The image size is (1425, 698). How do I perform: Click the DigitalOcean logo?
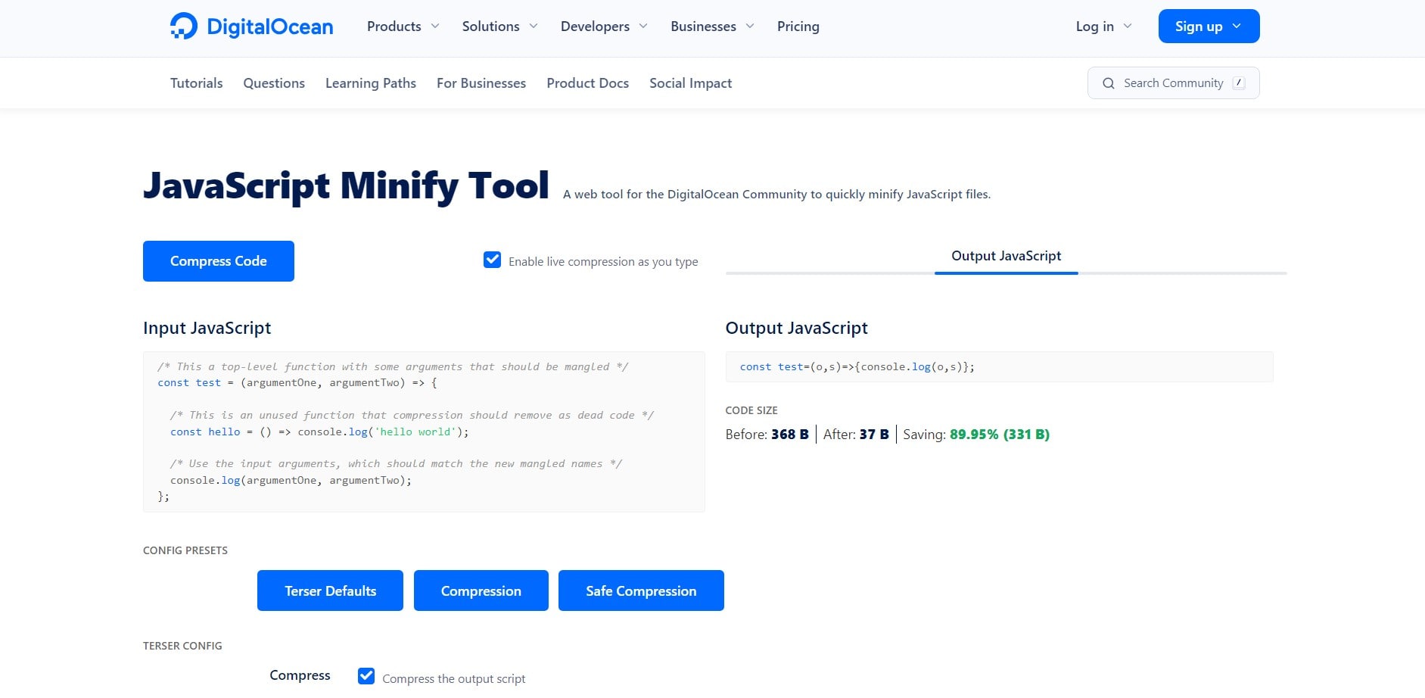251,26
